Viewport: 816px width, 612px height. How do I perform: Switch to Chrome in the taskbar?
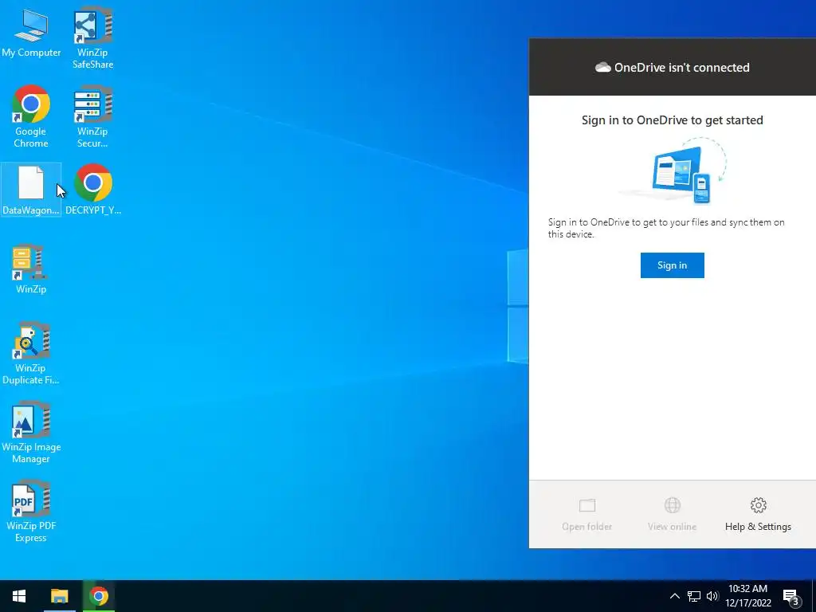[x=98, y=596]
